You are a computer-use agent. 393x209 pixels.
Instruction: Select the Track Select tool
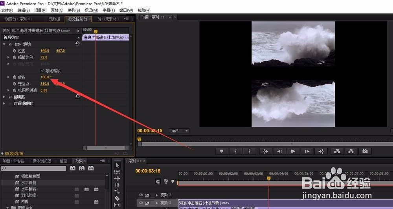click(117, 172)
